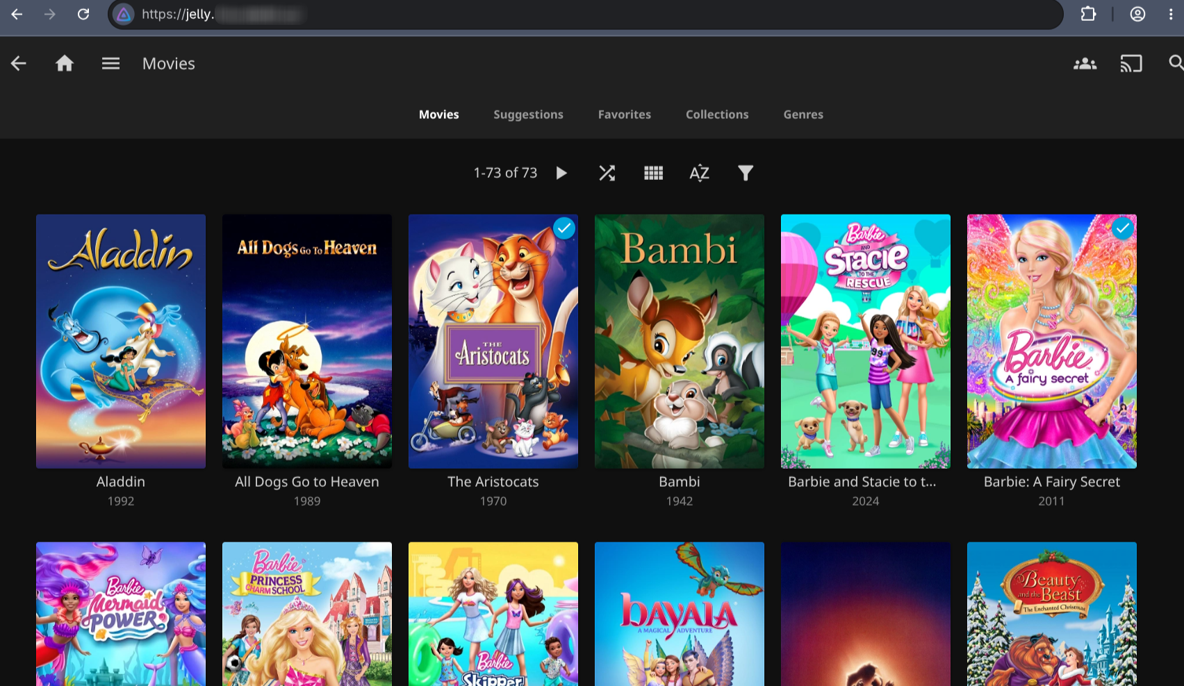This screenshot has width=1184, height=686.
Task: Switch to the Favorites tab
Action: click(625, 115)
